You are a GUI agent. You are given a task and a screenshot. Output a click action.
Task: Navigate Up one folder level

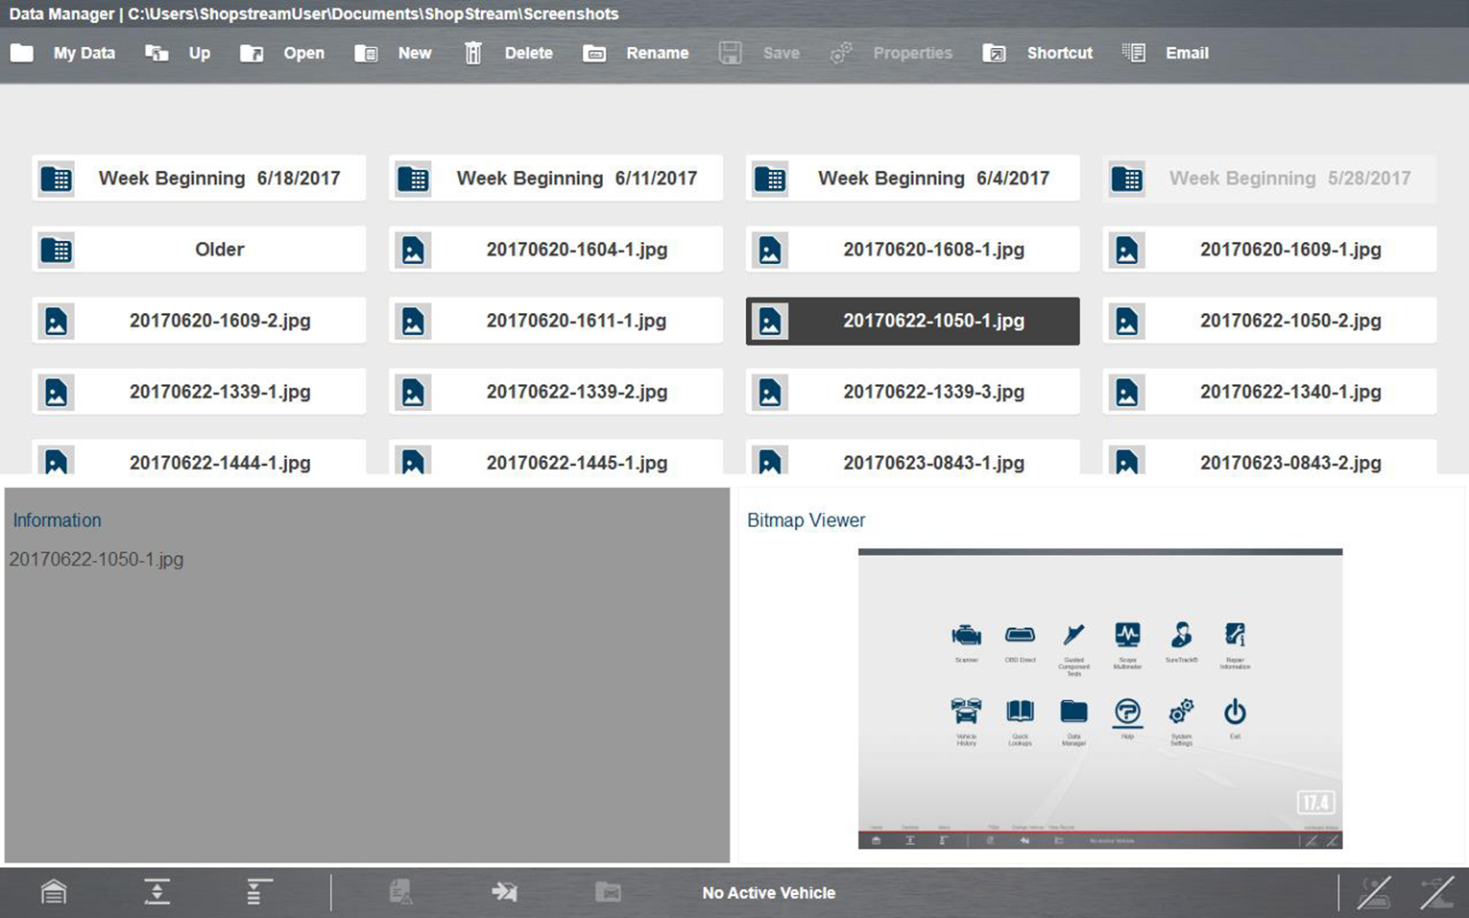[178, 53]
